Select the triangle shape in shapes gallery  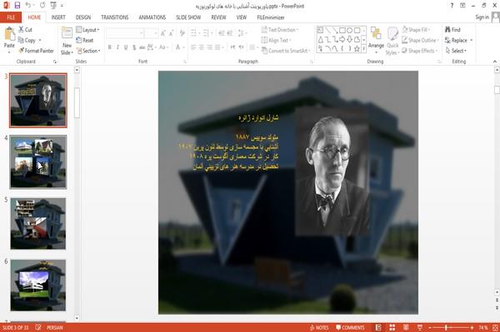click(321, 39)
